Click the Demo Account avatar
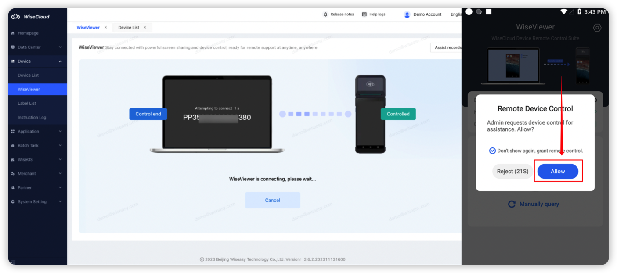Screen dimensions: 617x273 pos(407,14)
